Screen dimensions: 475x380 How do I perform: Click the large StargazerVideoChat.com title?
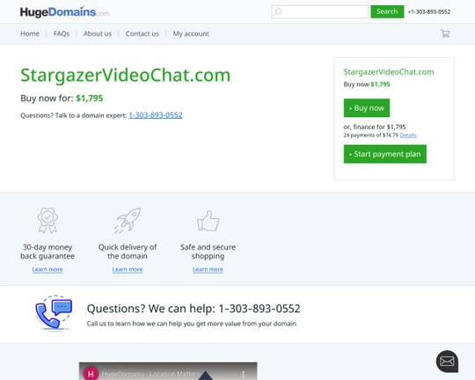pyautogui.click(x=126, y=75)
